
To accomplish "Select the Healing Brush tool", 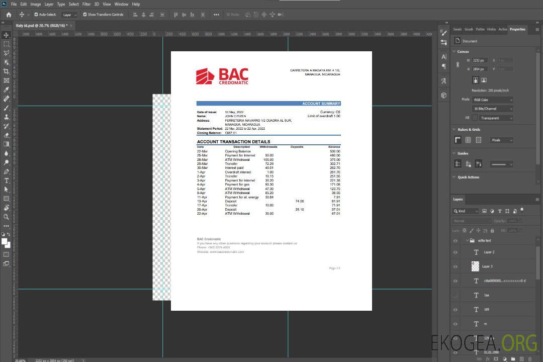I will 6,99.
